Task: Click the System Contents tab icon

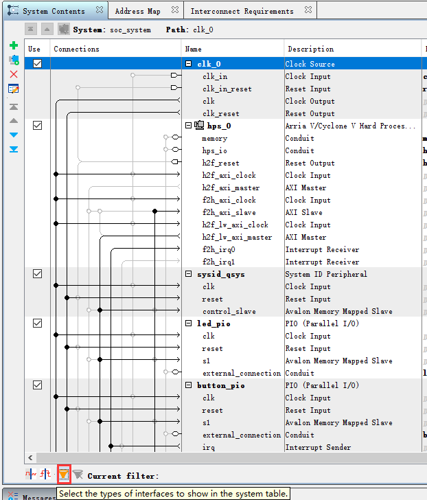Action: [13, 10]
